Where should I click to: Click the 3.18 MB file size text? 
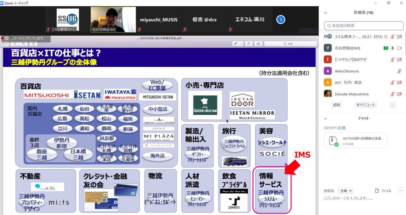tap(348, 144)
